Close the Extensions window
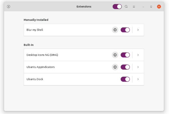 pos(159,7)
